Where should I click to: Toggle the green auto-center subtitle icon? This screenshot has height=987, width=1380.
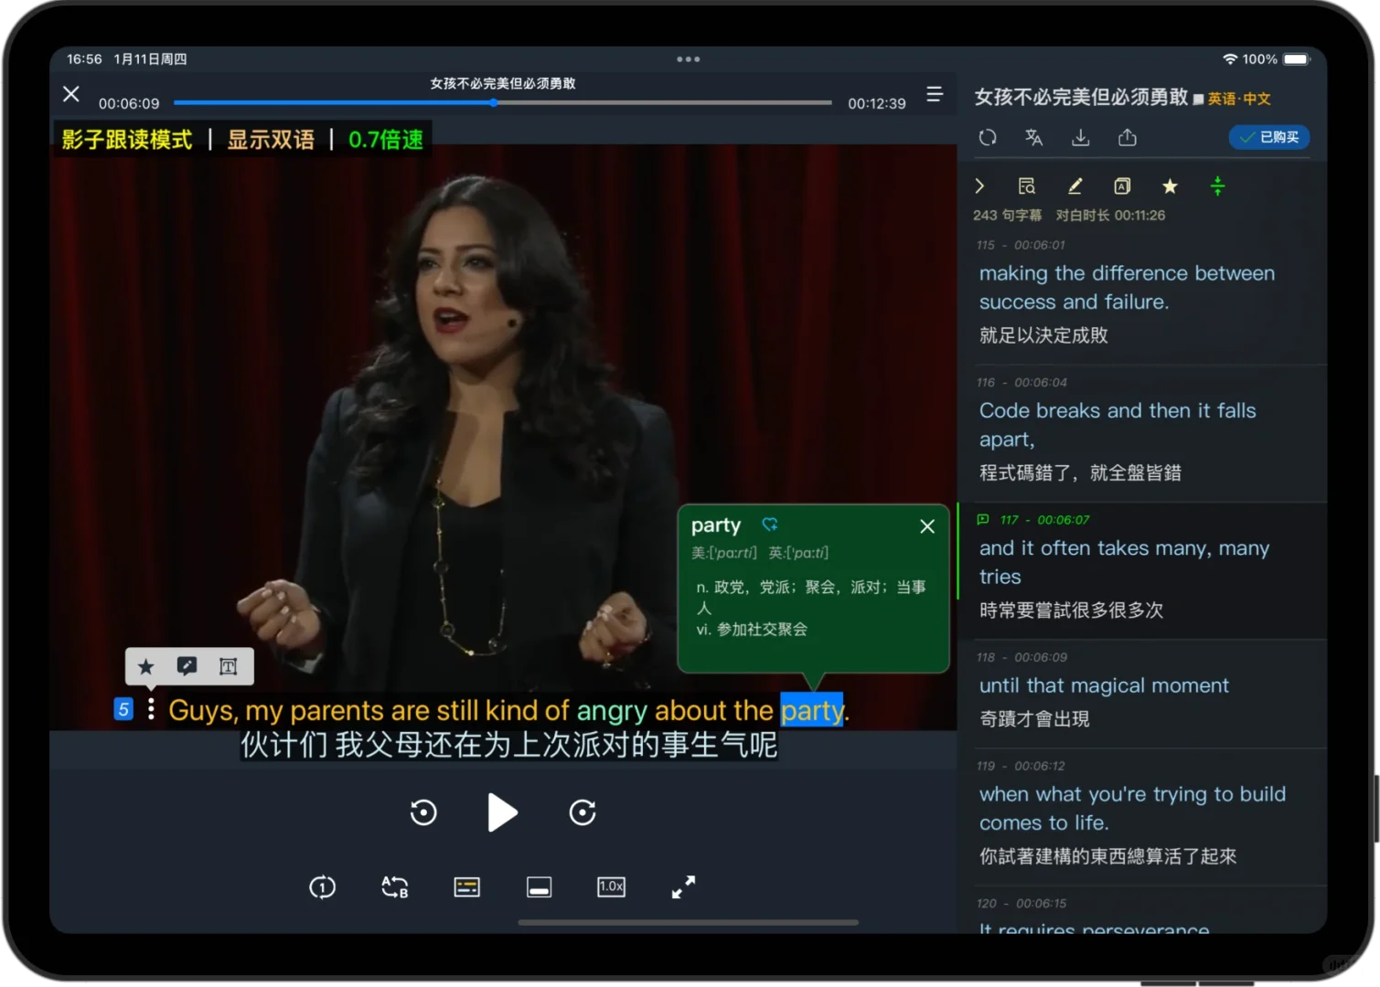1217,186
